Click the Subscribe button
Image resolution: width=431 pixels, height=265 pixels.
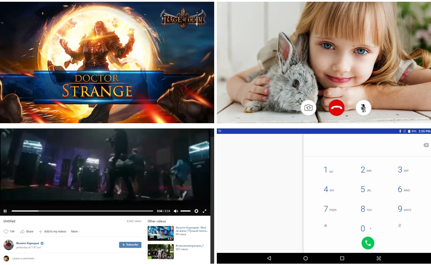pos(130,245)
